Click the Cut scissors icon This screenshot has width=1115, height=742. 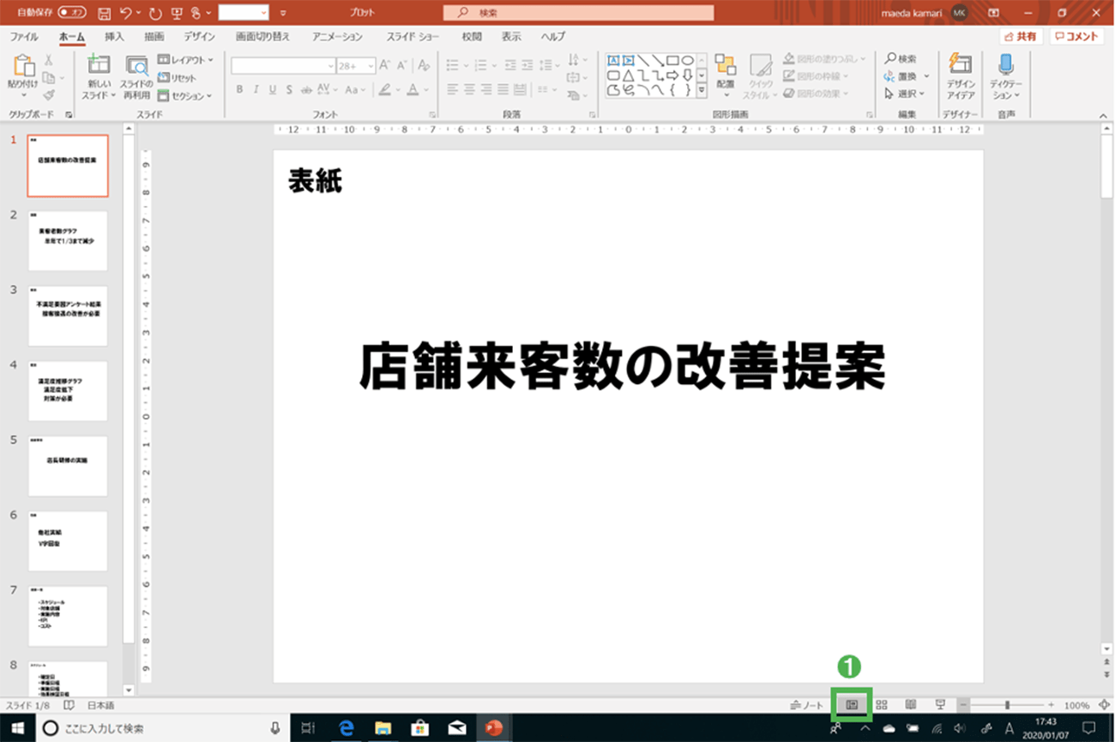pos(49,60)
